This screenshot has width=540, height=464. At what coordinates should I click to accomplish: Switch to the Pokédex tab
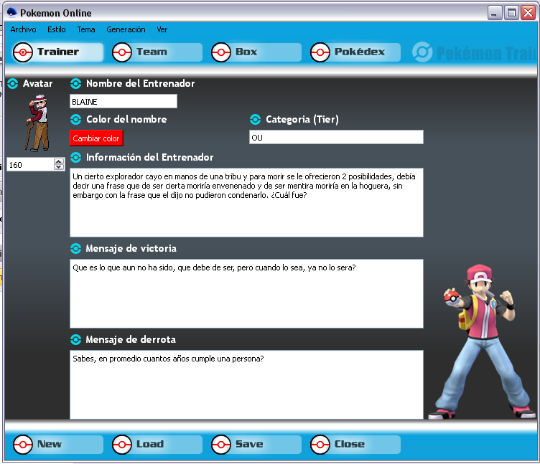[x=355, y=52]
